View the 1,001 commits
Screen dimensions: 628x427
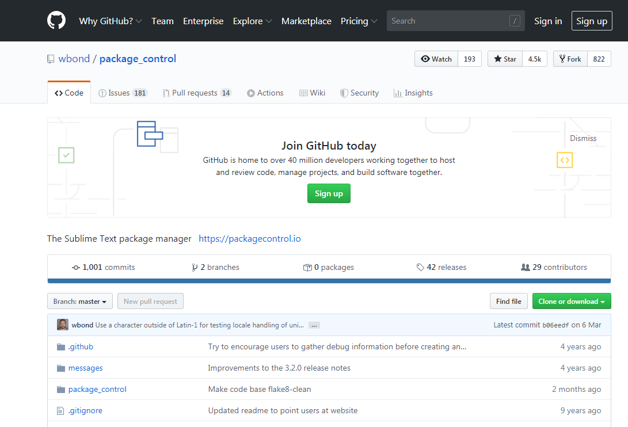click(104, 267)
